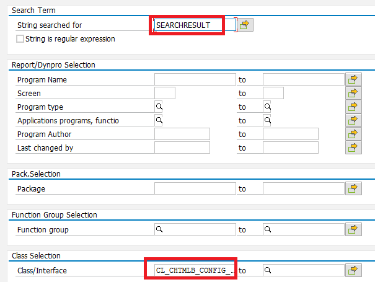The width and height of the screenshot is (375, 282).
Task: Open search help for Function group to-field
Action: [268, 229]
